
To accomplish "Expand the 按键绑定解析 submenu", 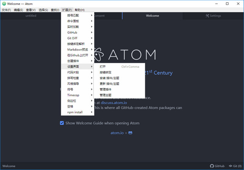I will (x=78, y=44).
